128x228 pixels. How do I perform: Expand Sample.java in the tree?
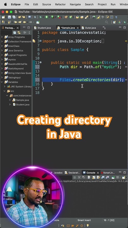point(10,100)
